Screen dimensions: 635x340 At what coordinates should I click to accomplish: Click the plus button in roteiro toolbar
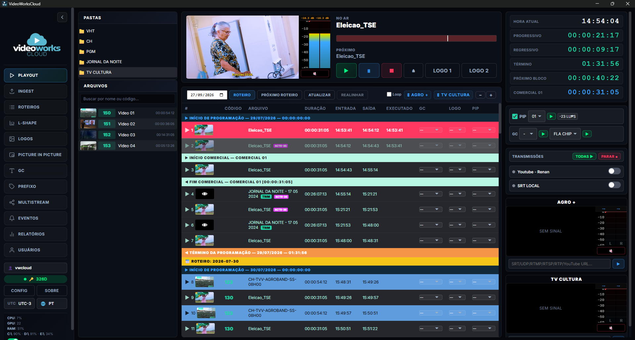tap(491, 95)
